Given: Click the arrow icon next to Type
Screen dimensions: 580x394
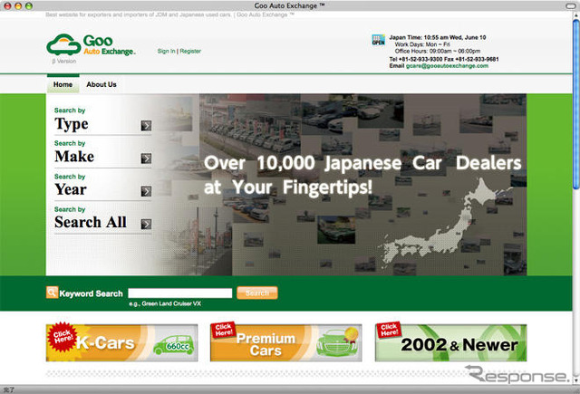Looking at the screenshot, I should [146, 126].
